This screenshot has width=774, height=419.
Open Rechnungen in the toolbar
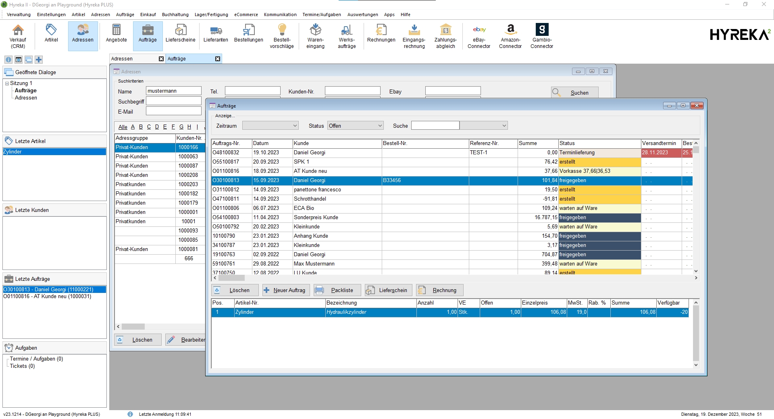click(x=381, y=33)
